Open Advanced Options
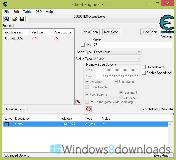Image resolution: width=176 pixels, height=160 pixels. [16, 155]
